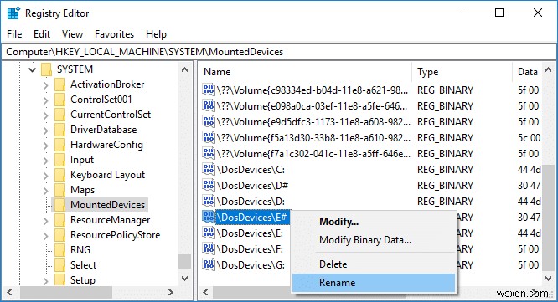Expand the ControlSet001 key
The height and width of the screenshot is (302, 558).
tap(45, 100)
